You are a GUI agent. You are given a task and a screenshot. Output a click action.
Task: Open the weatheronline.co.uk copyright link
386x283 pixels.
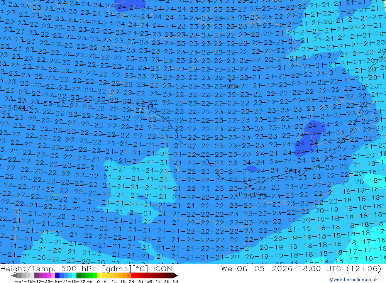tap(353, 279)
